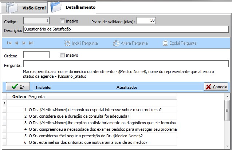Open the Visão Geral tab

[34, 8]
